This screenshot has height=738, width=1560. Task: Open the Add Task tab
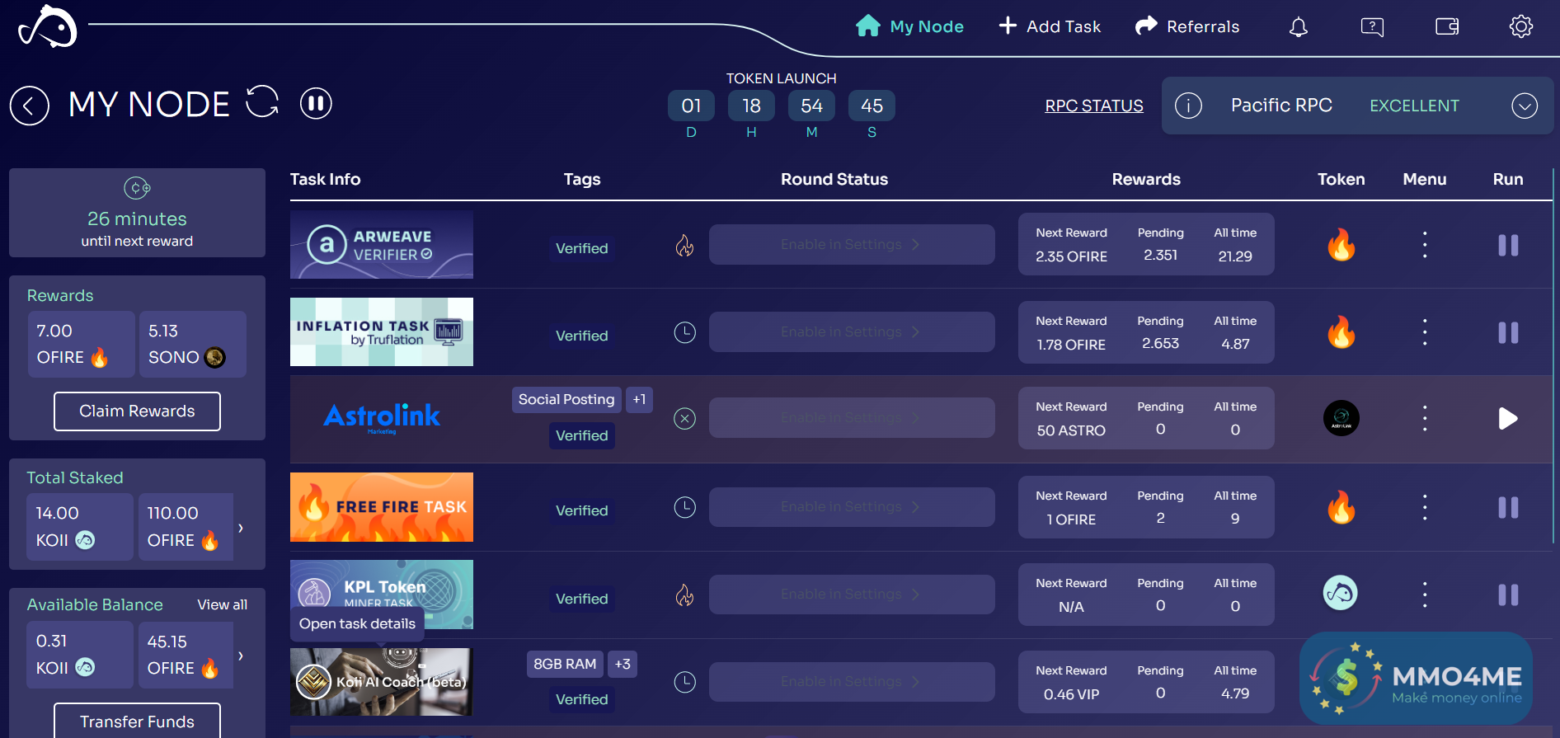click(x=1050, y=26)
